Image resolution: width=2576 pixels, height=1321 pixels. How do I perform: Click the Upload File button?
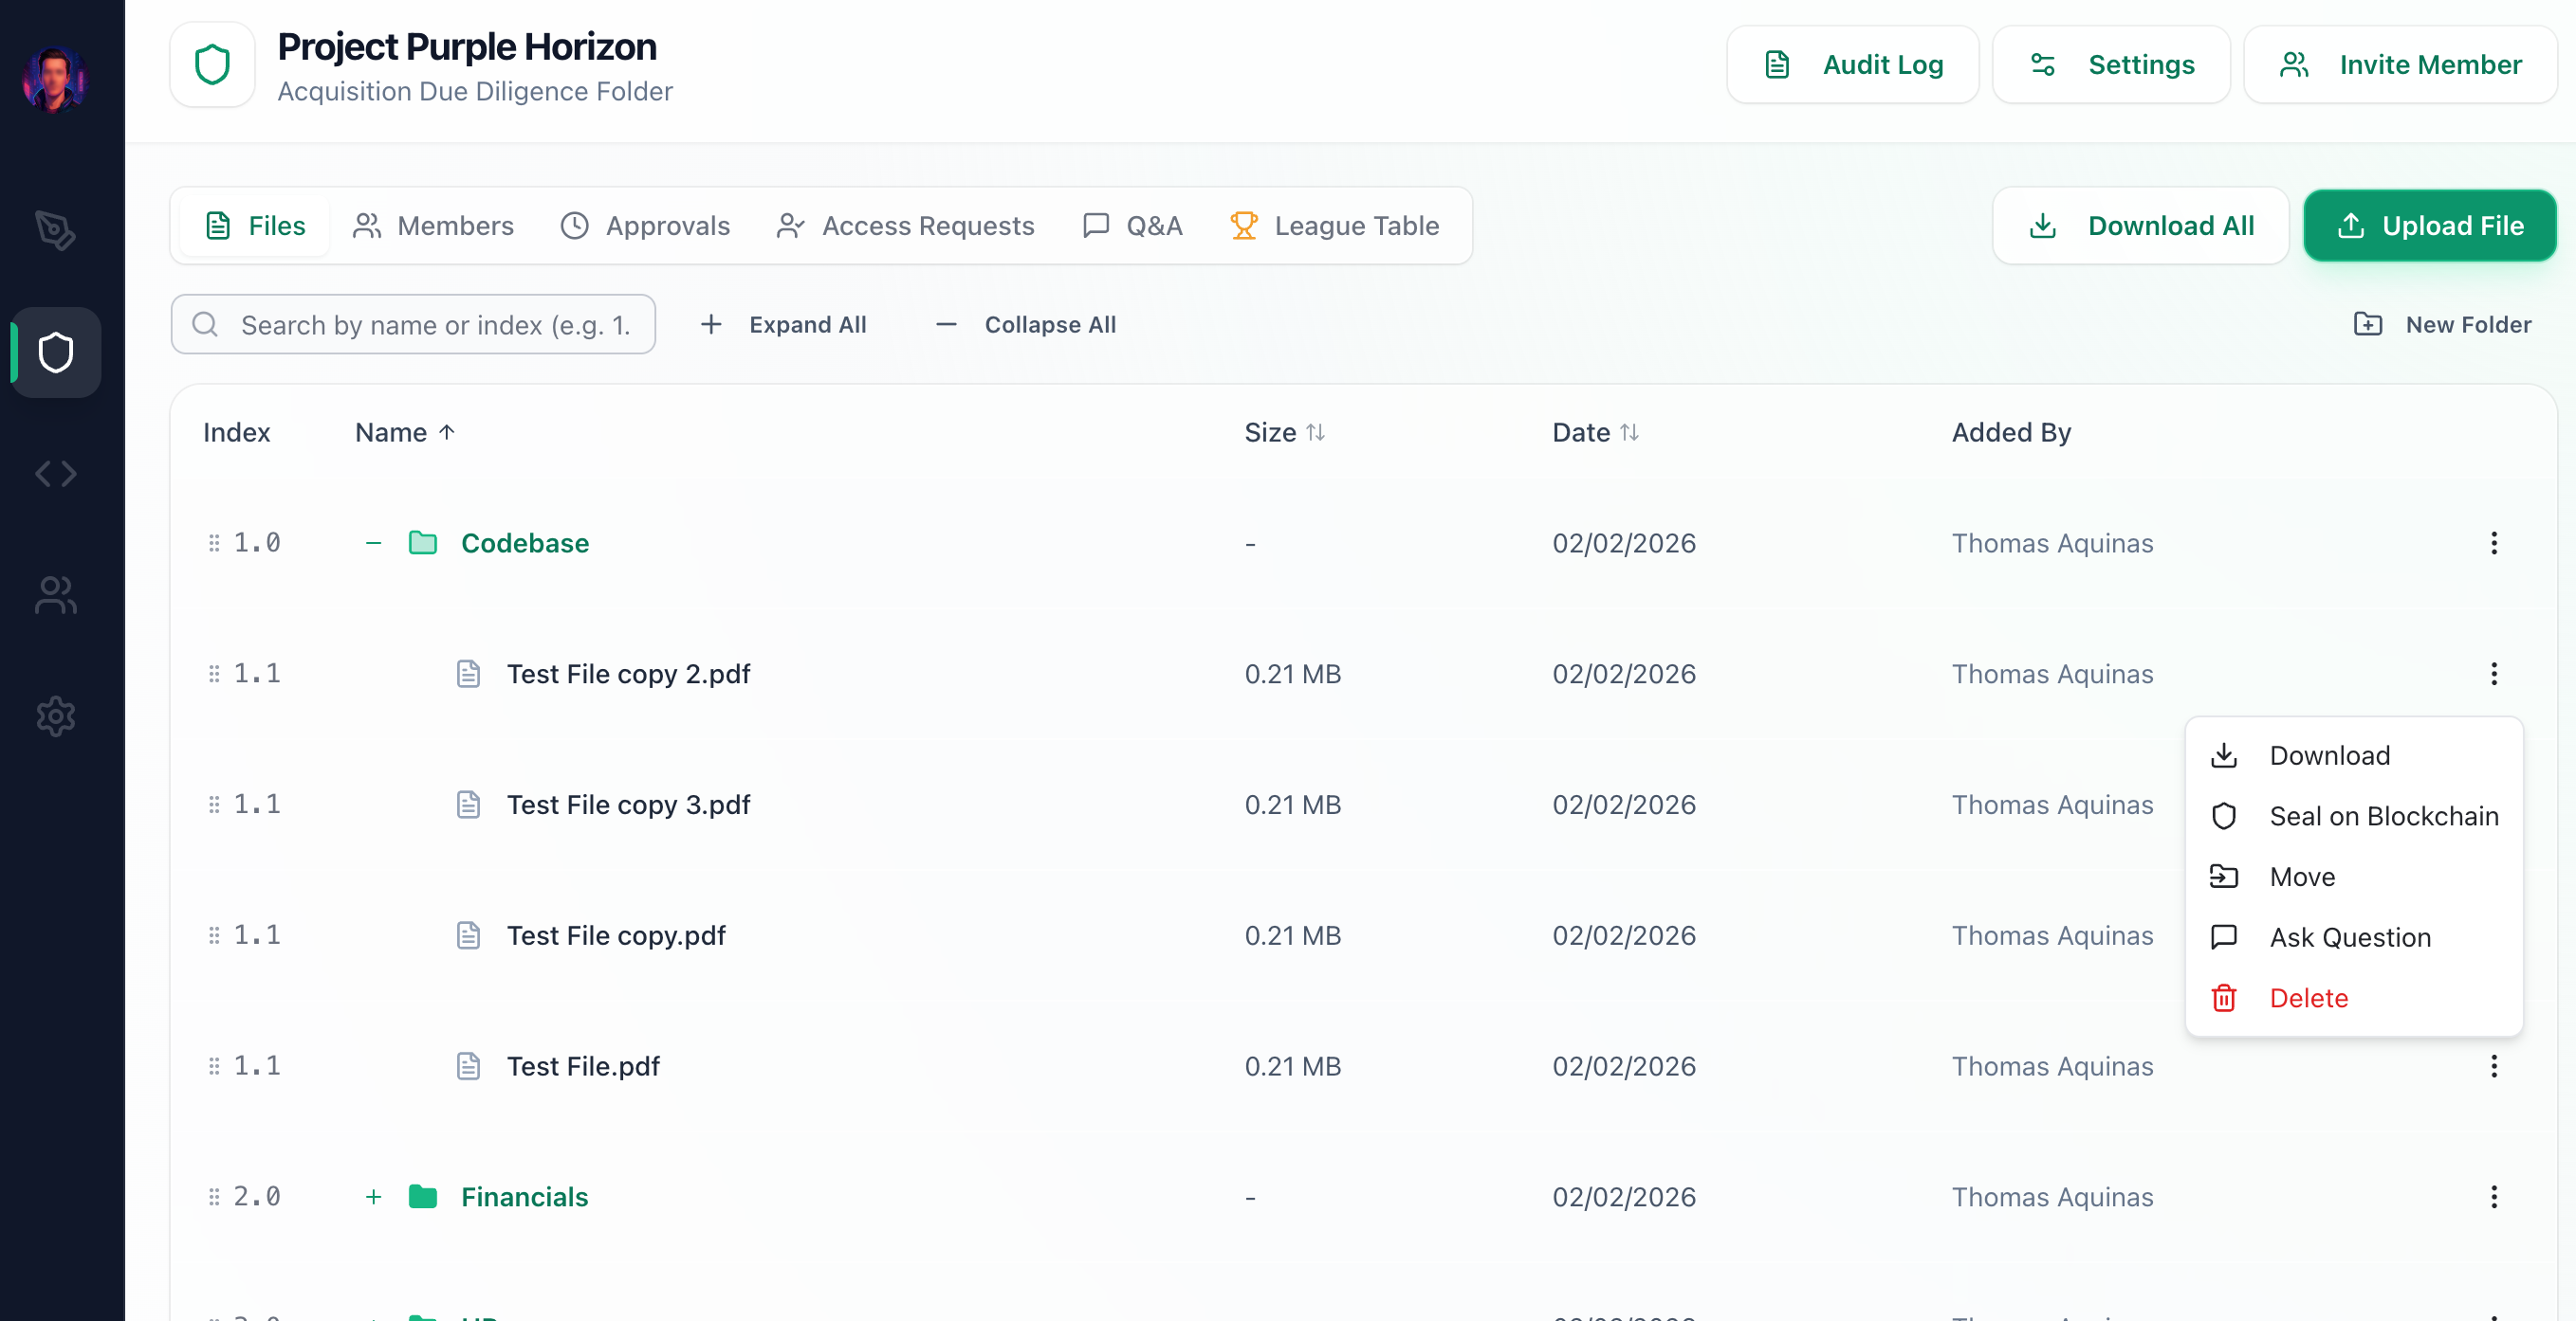2429,225
